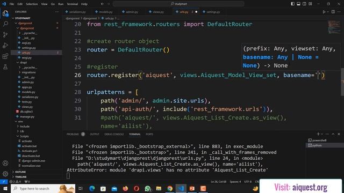Click the Windows taskbar search box
Screen dimensions: 344x193
coord(43,188)
